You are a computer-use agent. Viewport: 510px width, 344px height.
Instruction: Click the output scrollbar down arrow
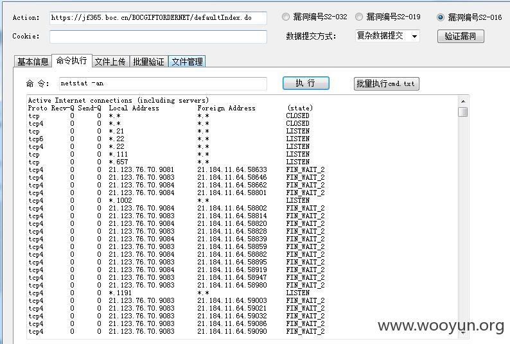(x=463, y=333)
